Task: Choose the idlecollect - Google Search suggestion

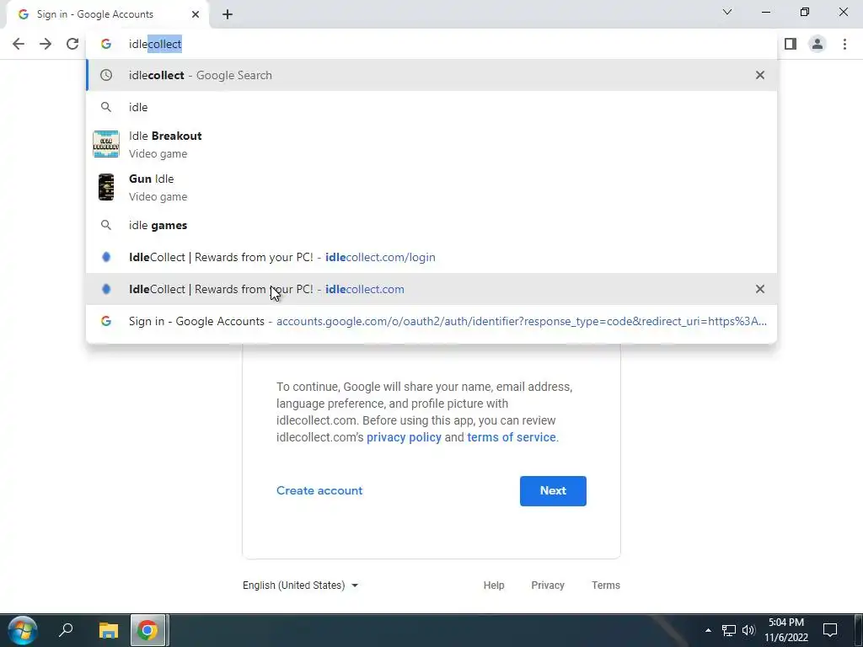Action: click(x=431, y=75)
